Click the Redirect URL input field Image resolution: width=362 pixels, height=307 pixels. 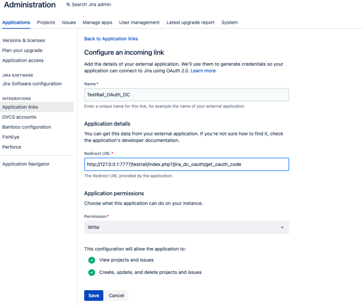coord(187,164)
